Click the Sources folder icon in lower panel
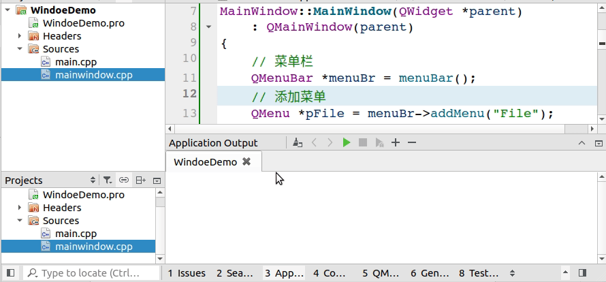606x282 pixels. pos(33,221)
